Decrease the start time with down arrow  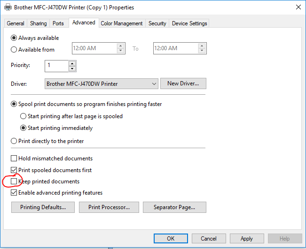(121, 51)
